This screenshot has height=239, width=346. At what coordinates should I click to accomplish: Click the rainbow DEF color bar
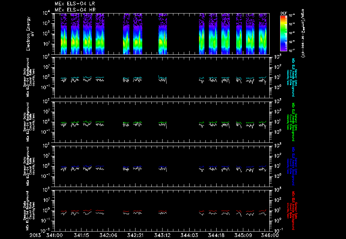click(283, 33)
